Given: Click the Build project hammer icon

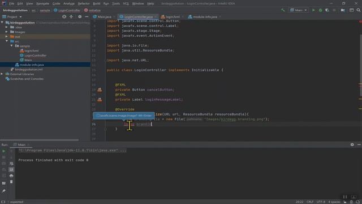Looking at the screenshot, I should tap(283, 10).
